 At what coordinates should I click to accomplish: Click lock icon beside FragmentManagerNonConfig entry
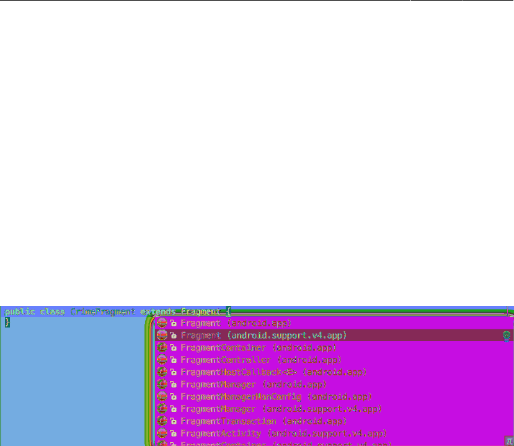[x=173, y=397]
